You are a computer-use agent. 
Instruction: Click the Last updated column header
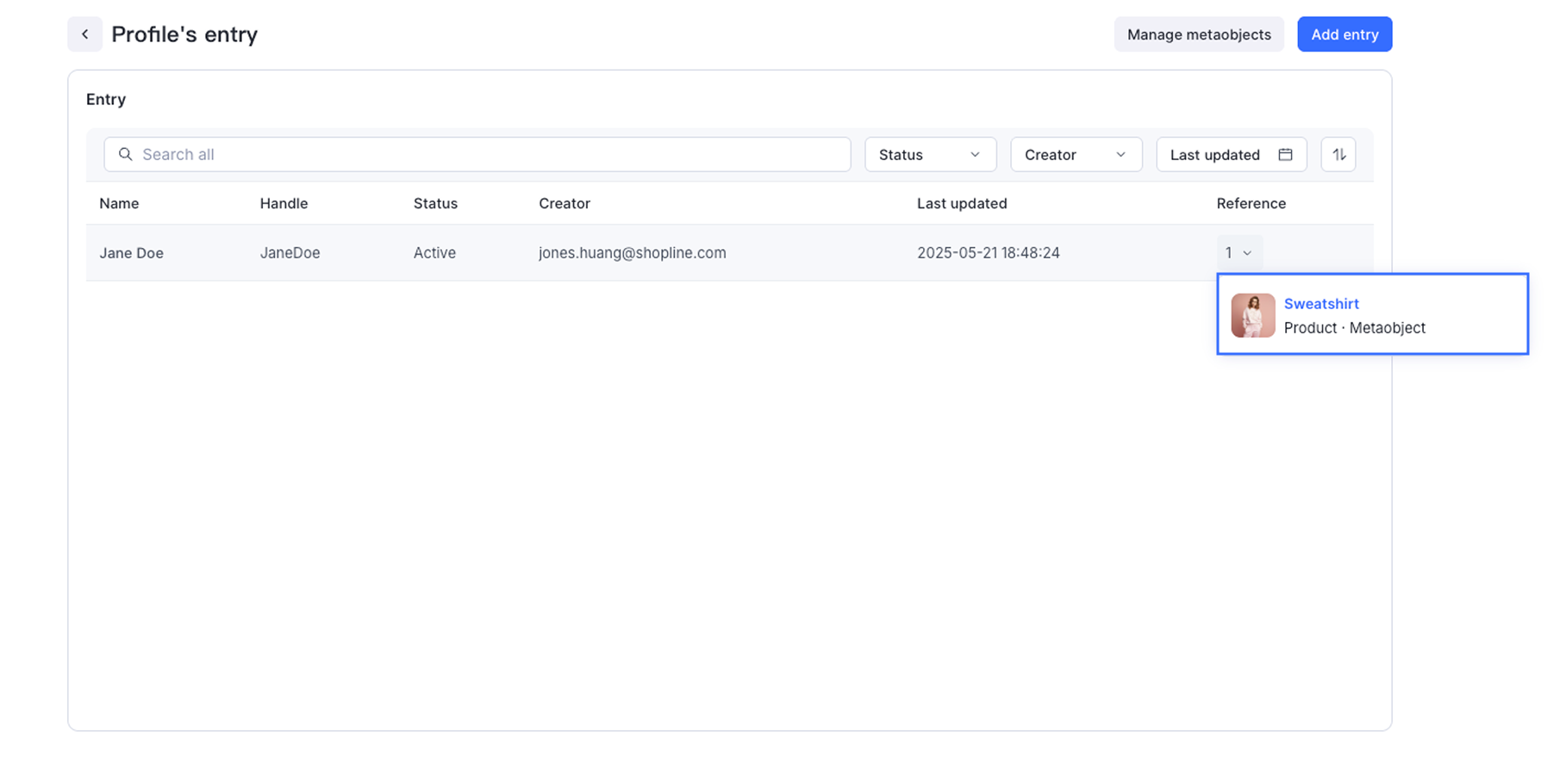pyautogui.click(x=962, y=204)
